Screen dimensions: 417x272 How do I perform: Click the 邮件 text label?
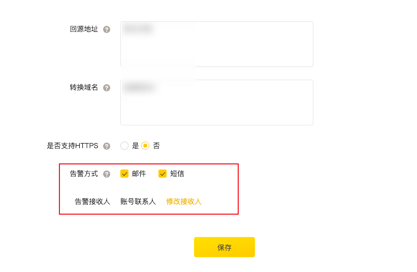point(139,174)
